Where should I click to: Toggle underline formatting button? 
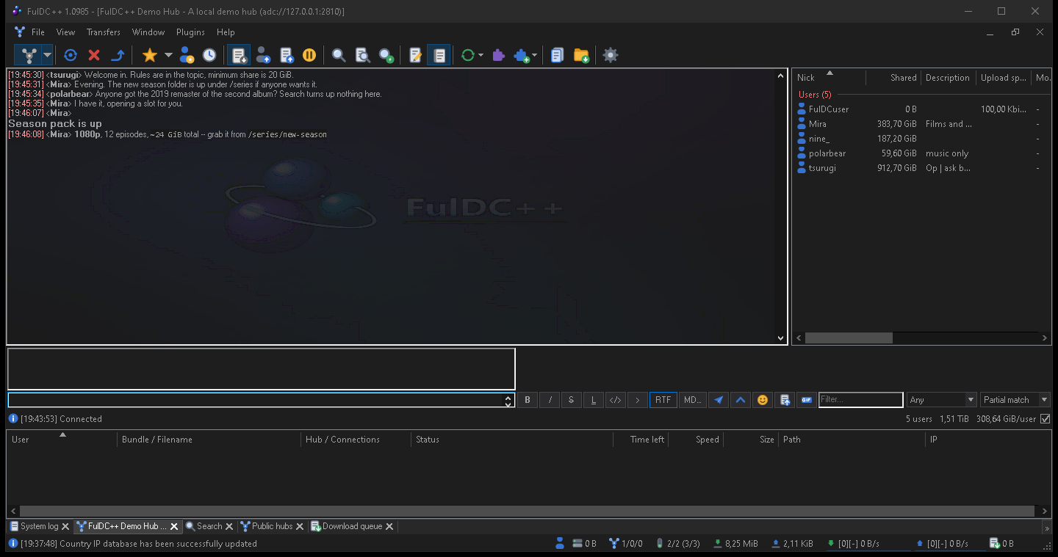coord(594,400)
